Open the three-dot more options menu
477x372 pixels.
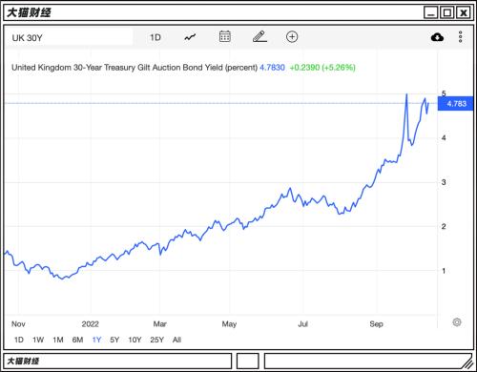coord(460,37)
